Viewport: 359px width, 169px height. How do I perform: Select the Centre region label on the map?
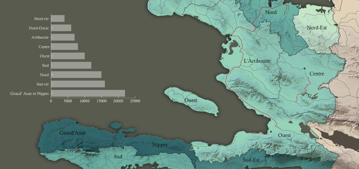coord(317,74)
